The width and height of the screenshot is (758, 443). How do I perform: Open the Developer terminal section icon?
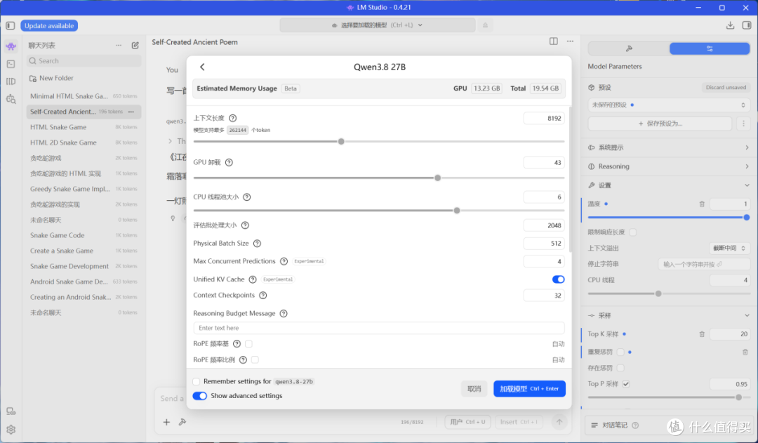(11, 64)
